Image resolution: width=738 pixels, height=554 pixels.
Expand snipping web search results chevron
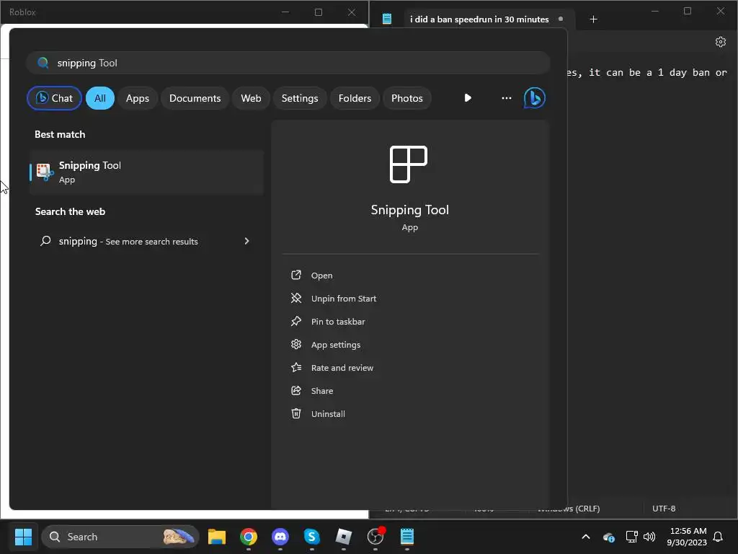pyautogui.click(x=246, y=241)
